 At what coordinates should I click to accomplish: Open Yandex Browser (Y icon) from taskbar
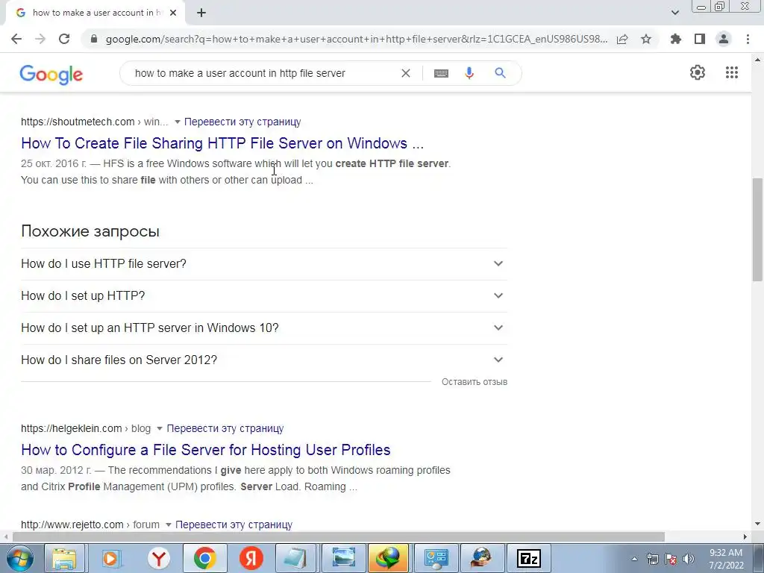click(x=158, y=558)
